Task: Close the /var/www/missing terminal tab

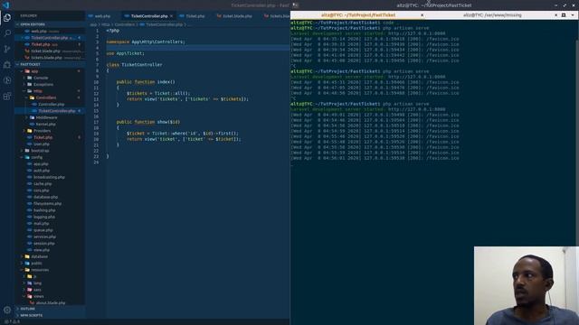Action: [x=555, y=15]
